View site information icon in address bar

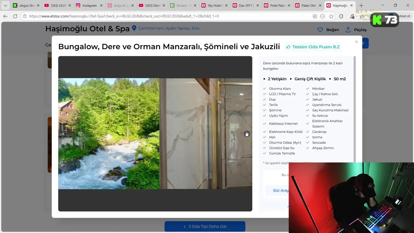[x=25, y=16]
